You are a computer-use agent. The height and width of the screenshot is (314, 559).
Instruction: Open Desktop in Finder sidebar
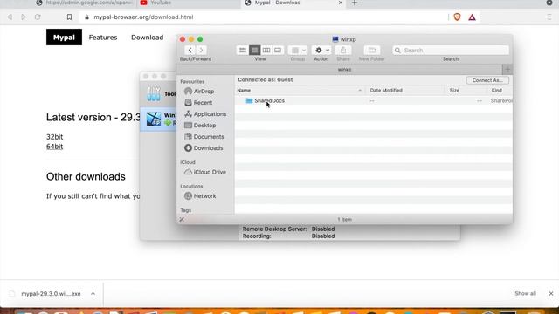[x=200, y=126]
